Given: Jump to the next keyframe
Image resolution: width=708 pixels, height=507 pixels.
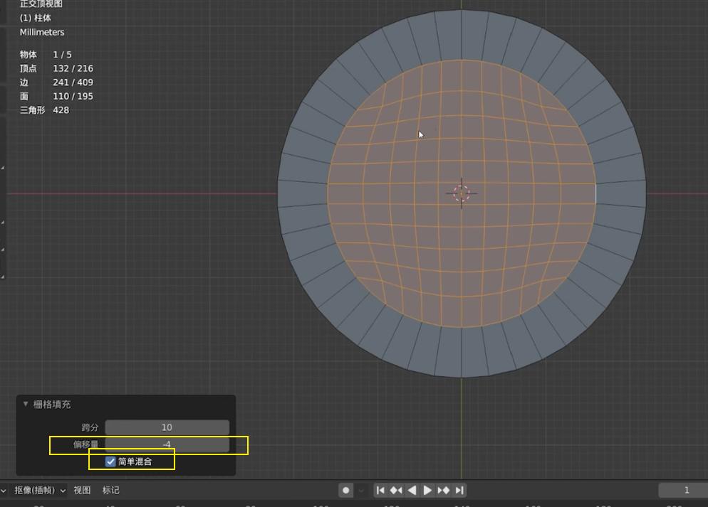Looking at the screenshot, I should click(x=444, y=491).
